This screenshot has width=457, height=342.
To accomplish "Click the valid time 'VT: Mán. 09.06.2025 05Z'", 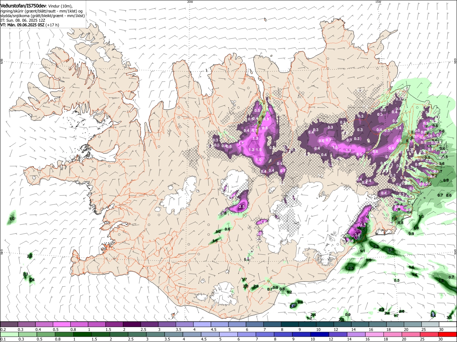I will point(22,25).
